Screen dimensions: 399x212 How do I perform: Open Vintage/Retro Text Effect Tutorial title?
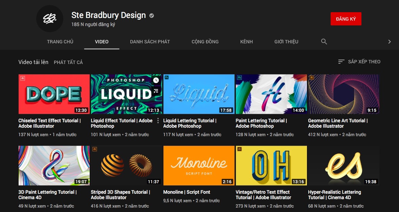263,195
